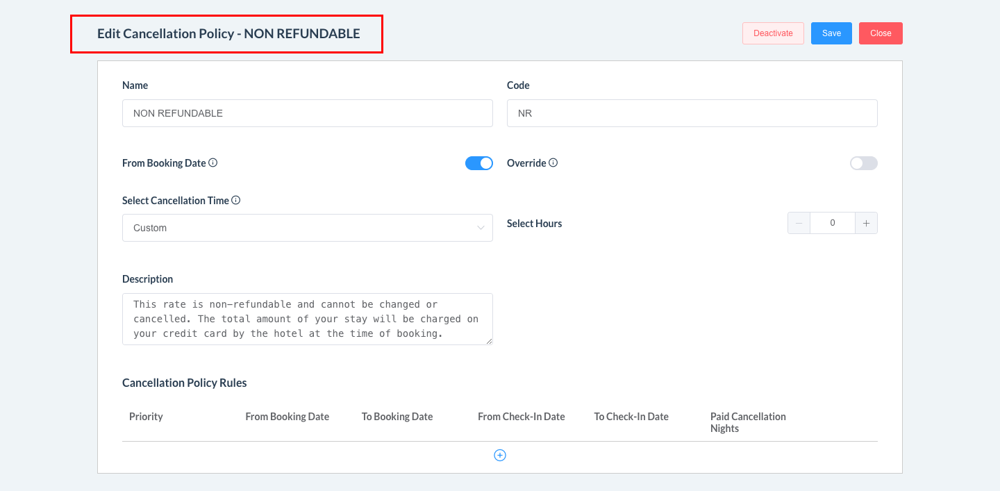Enable the Override toggle

[863, 163]
